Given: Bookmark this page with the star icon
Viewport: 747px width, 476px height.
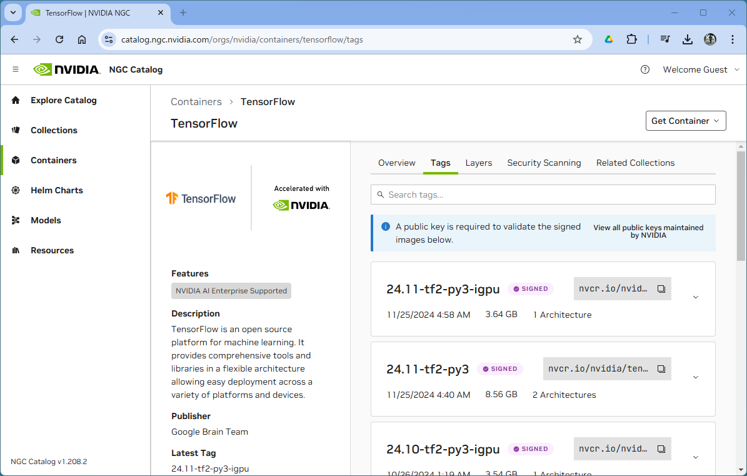Looking at the screenshot, I should (x=578, y=39).
